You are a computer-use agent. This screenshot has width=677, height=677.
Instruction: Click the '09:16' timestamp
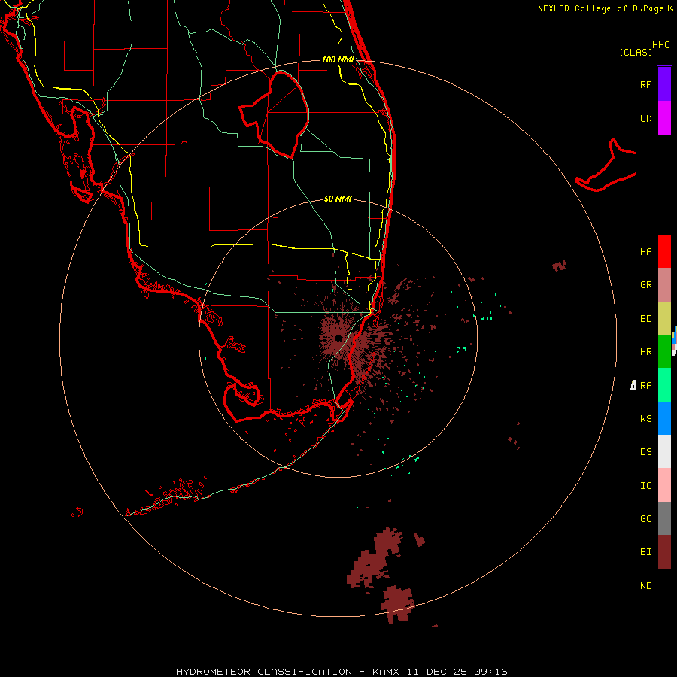click(x=490, y=672)
